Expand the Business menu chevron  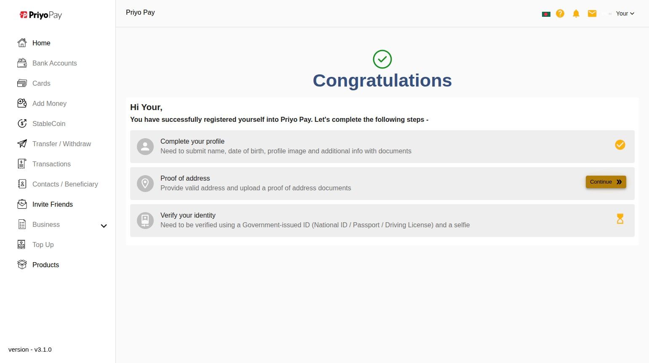[x=104, y=226]
